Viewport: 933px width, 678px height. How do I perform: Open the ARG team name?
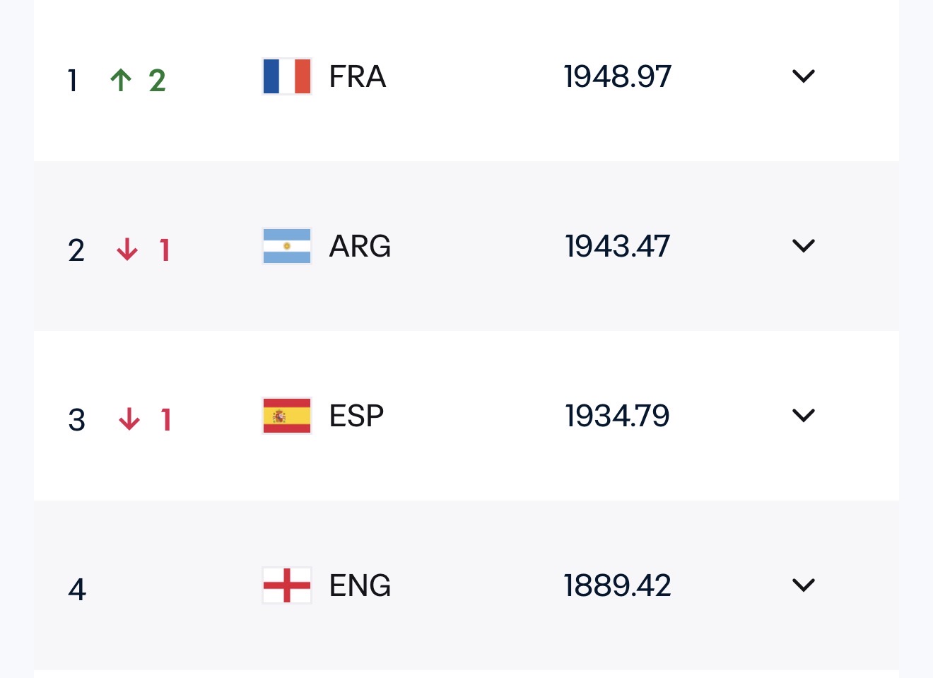(x=360, y=246)
